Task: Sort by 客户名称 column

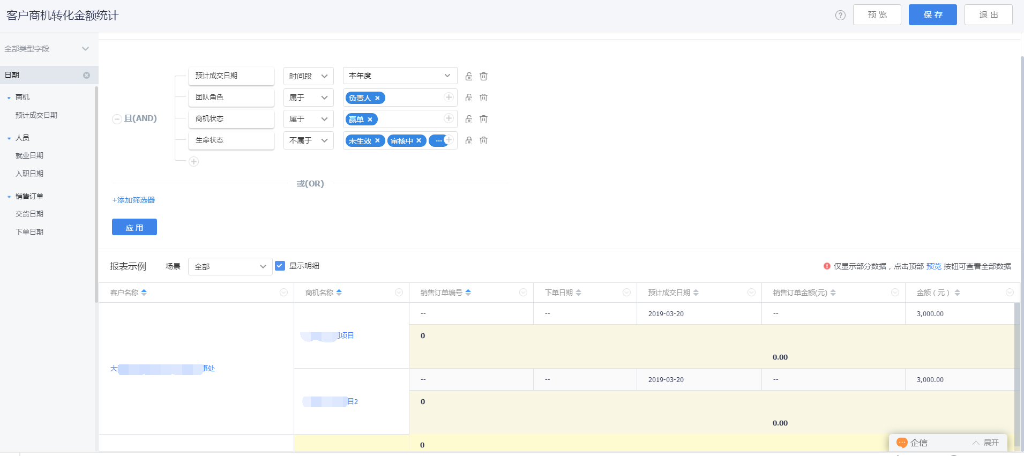Action: (144, 293)
